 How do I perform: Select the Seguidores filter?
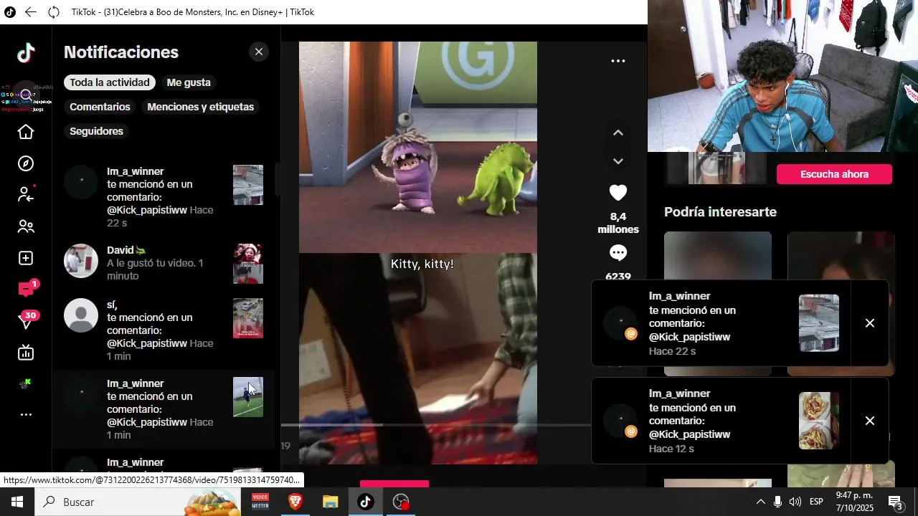pyautogui.click(x=96, y=131)
